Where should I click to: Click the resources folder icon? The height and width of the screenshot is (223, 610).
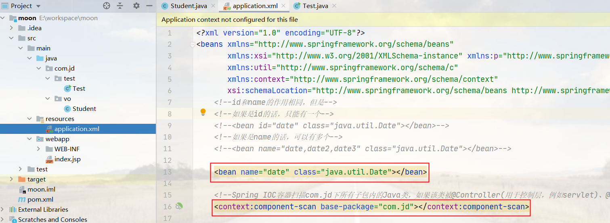[x=40, y=119]
